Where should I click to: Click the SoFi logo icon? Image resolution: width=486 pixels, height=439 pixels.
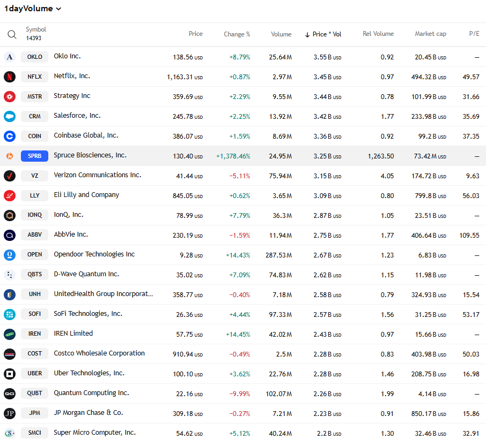coord(10,314)
